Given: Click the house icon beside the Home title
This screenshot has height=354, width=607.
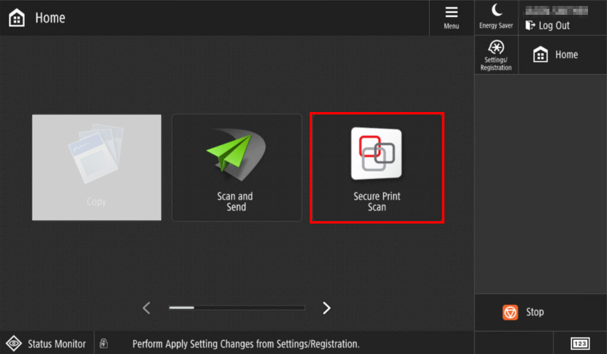Looking at the screenshot, I should point(17,18).
